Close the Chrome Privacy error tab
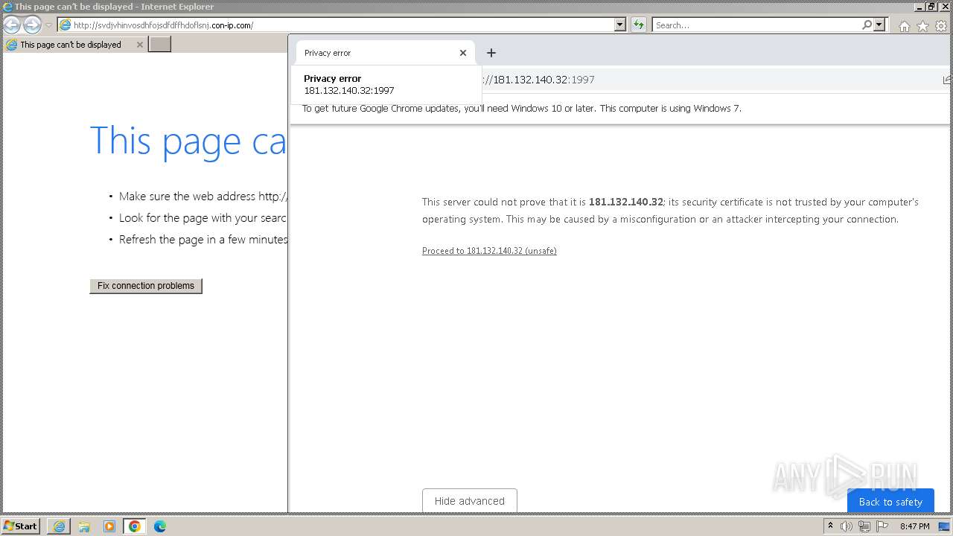 coord(463,53)
